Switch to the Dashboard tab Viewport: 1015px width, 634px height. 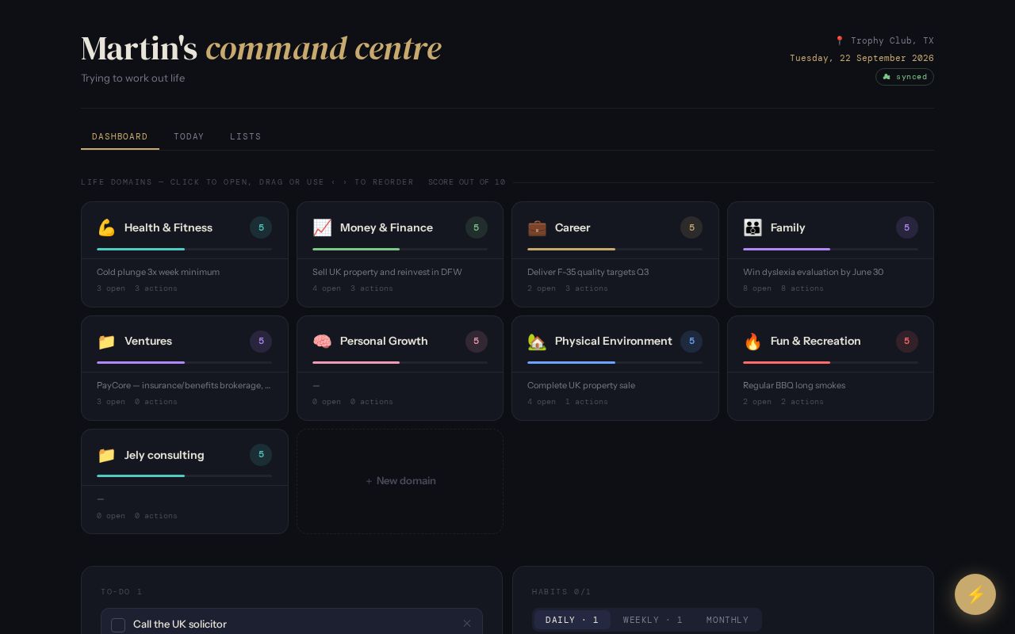coord(120,136)
